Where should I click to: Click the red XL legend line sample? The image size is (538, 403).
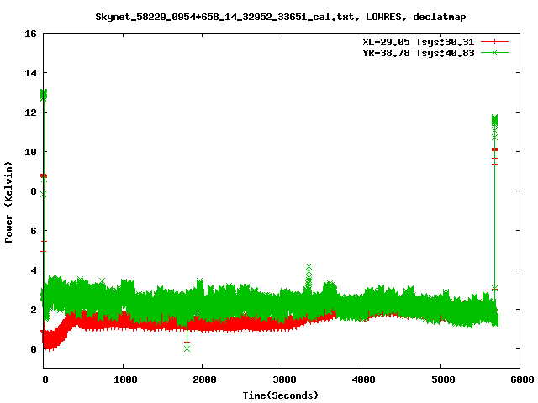click(x=494, y=42)
